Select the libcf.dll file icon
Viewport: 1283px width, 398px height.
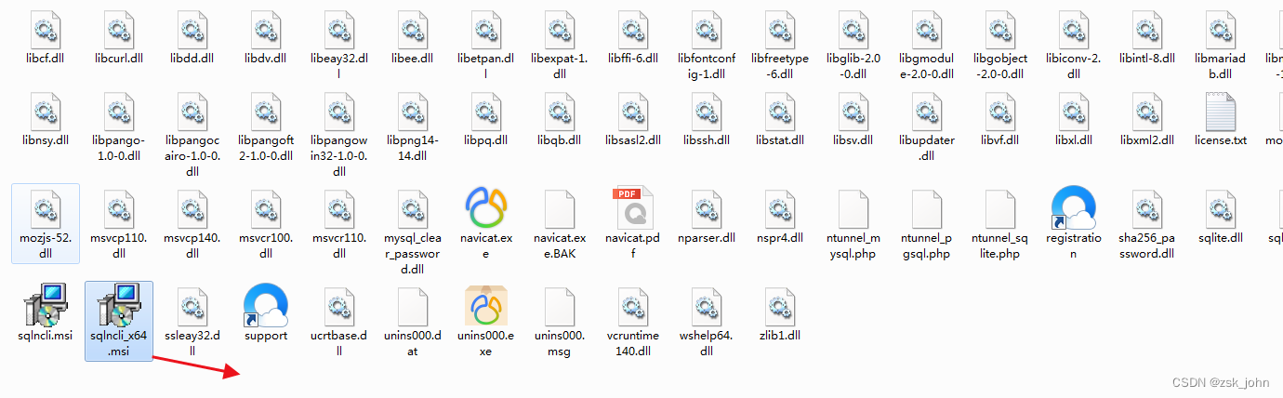tap(45, 28)
